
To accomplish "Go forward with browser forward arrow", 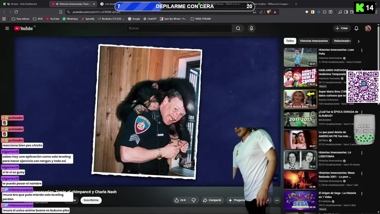I will click(10, 12).
